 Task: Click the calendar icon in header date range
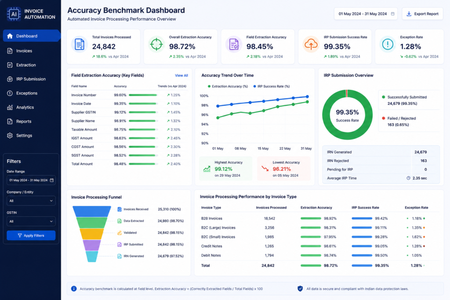coord(392,14)
